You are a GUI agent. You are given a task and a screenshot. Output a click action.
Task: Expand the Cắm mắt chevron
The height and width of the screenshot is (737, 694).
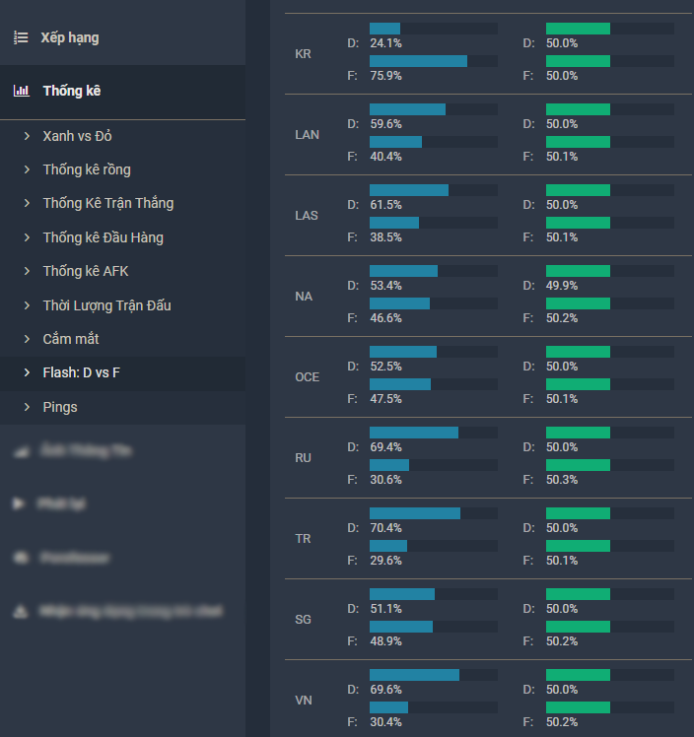click(x=28, y=339)
